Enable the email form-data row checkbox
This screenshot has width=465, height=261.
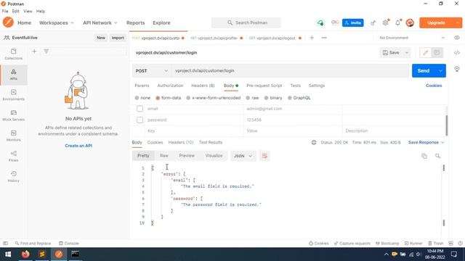(x=140, y=109)
